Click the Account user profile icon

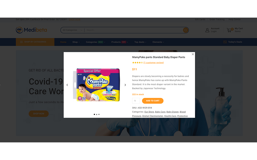(207, 30)
